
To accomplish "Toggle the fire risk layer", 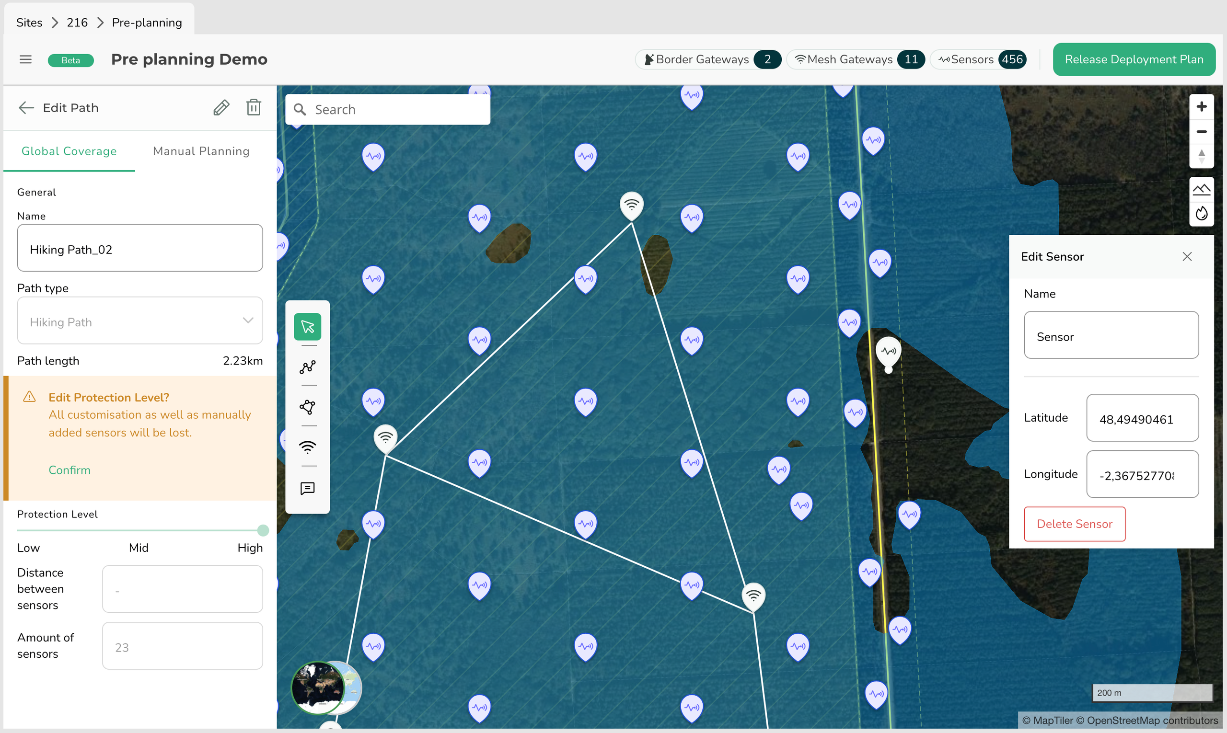I will (1201, 214).
